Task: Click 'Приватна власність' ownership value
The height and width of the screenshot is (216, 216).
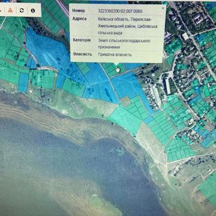Action: click(x=115, y=55)
